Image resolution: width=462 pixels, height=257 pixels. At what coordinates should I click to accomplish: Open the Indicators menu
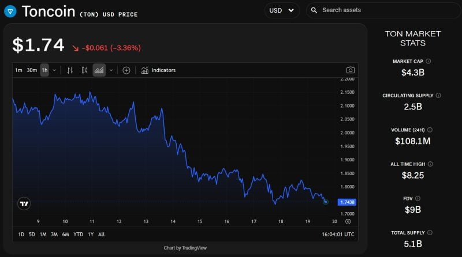(158, 70)
